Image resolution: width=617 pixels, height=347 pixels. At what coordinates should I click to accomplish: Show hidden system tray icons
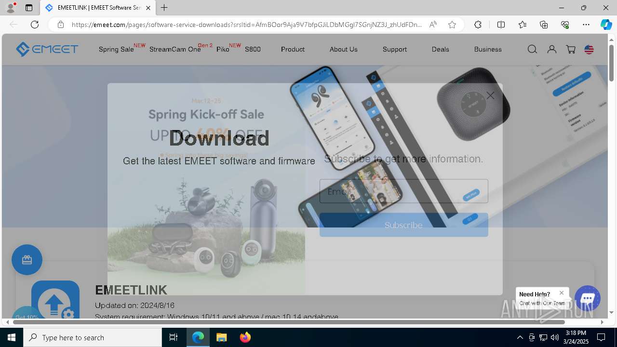click(520, 337)
